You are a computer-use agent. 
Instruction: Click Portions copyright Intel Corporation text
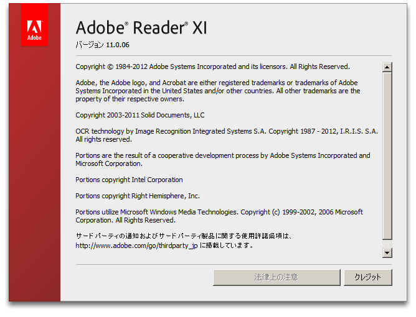[129, 180]
